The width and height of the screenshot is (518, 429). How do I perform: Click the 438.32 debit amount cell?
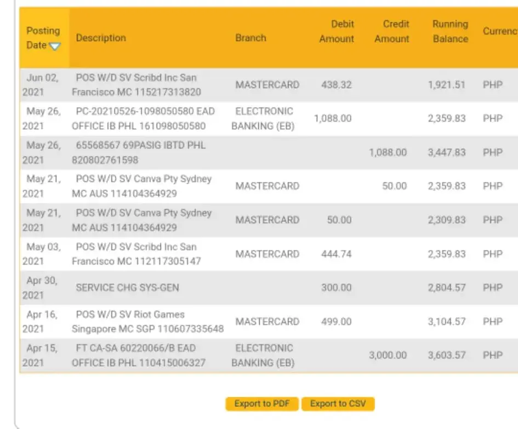click(337, 85)
